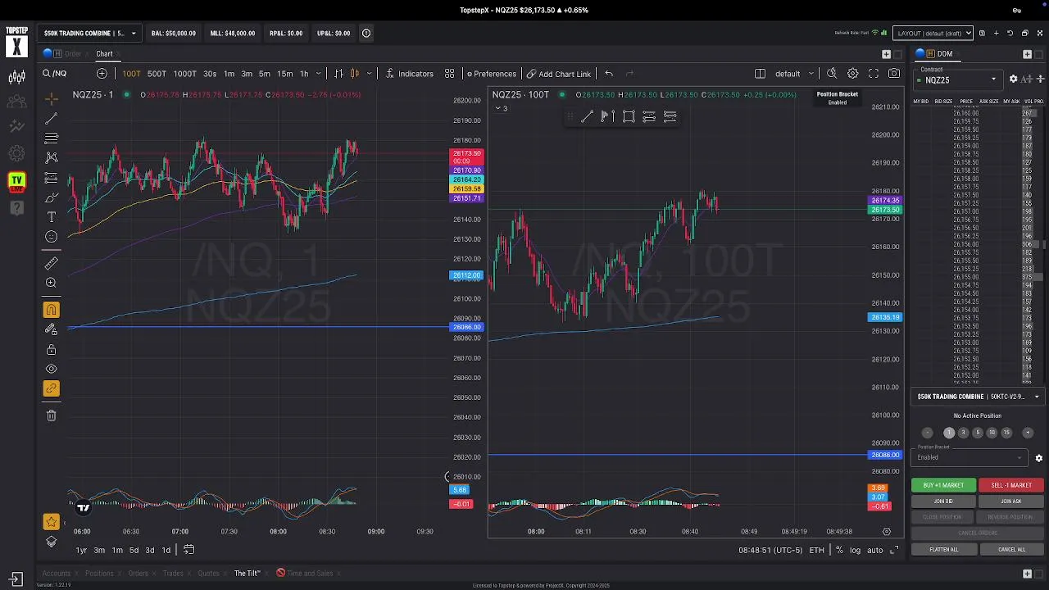This screenshot has width=1049, height=590.
Task: Click the info icon next to UP&L
Action: (x=366, y=34)
